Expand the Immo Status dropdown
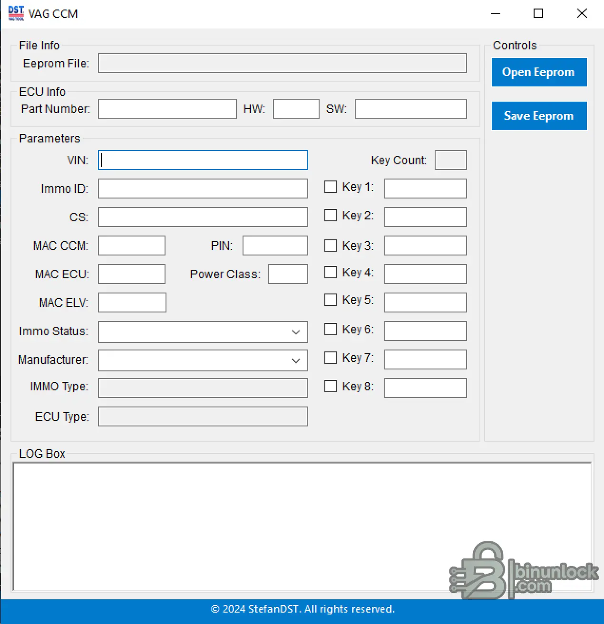The image size is (604, 624). click(x=203, y=332)
